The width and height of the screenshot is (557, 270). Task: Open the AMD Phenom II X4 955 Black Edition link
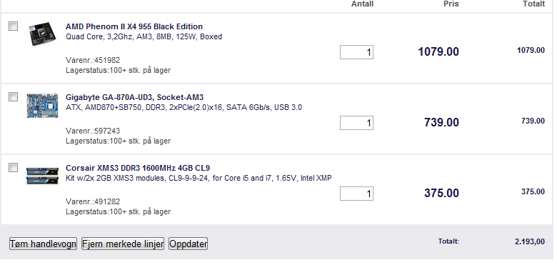pyautogui.click(x=134, y=26)
